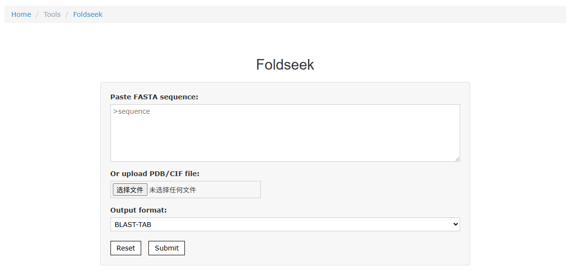Click the 未选择任何文件 status text
Viewport: 572px width, 274px height.
[x=172, y=190]
